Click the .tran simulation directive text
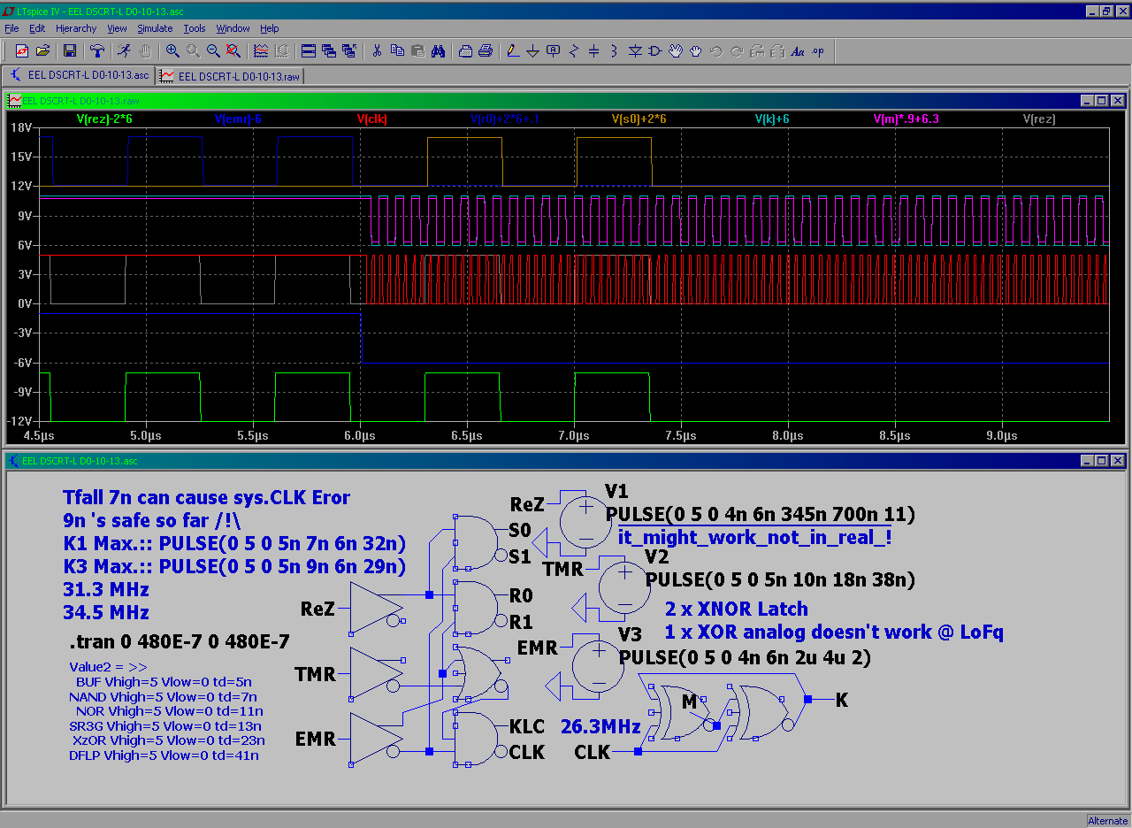This screenshot has height=828, width=1132. pos(179,641)
